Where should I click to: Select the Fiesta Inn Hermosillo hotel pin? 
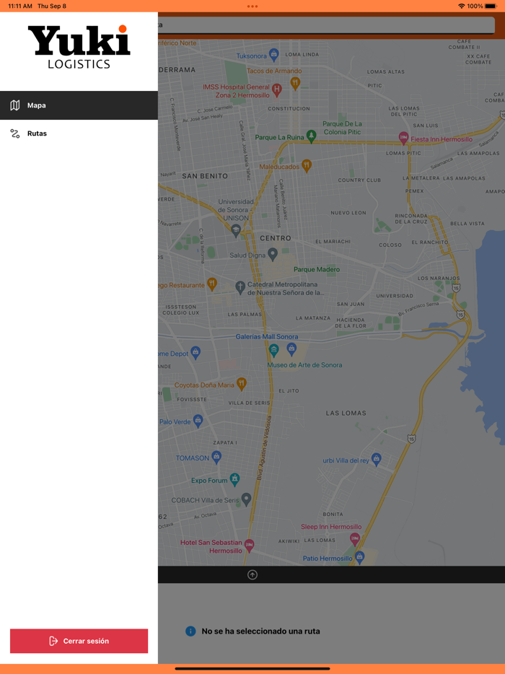coord(404,137)
